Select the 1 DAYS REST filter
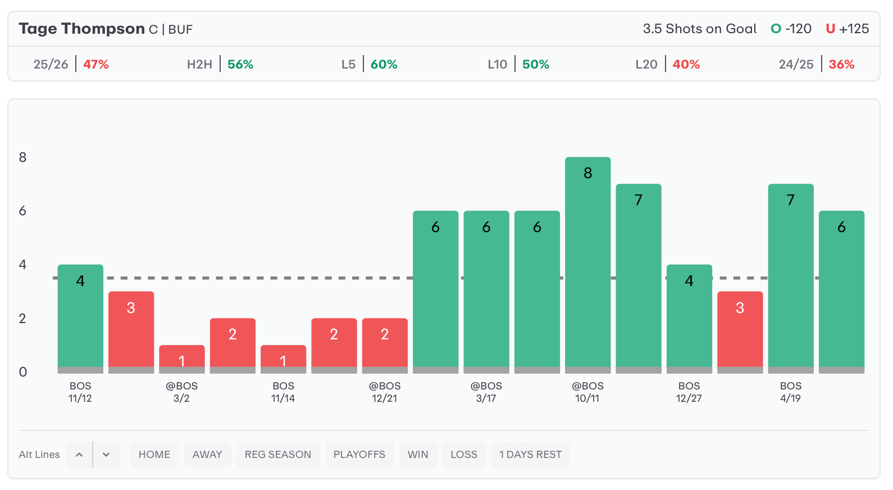Image resolution: width=893 pixels, height=490 pixels. [x=530, y=455]
